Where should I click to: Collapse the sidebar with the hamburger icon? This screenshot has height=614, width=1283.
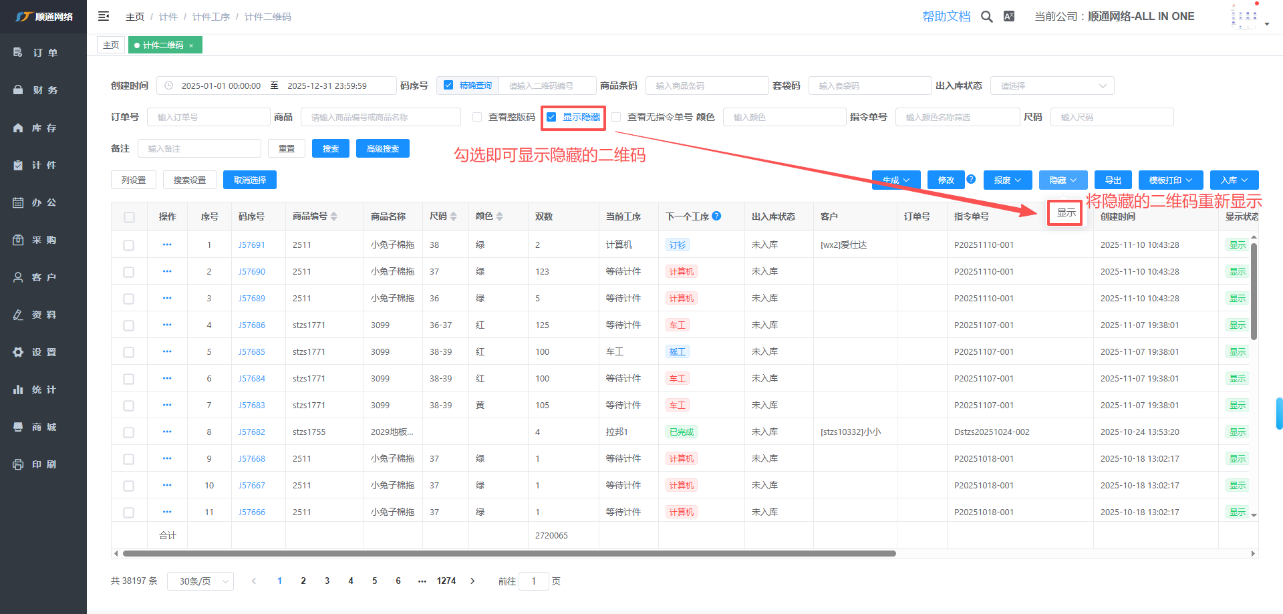[x=104, y=16]
